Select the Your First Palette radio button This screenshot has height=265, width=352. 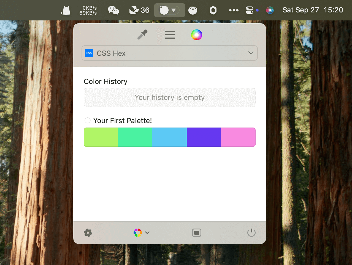coord(88,120)
